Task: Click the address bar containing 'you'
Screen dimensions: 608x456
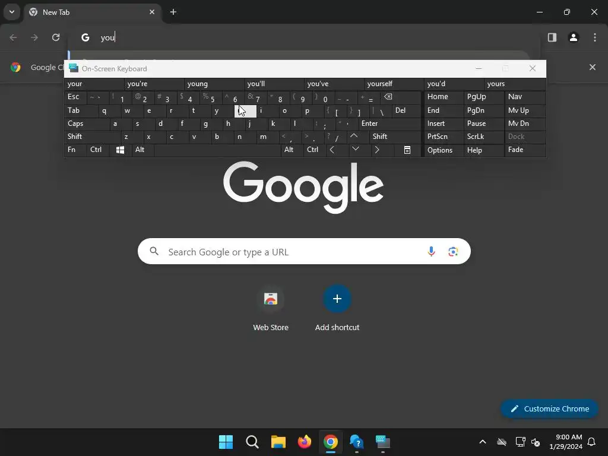Action: 304,37
